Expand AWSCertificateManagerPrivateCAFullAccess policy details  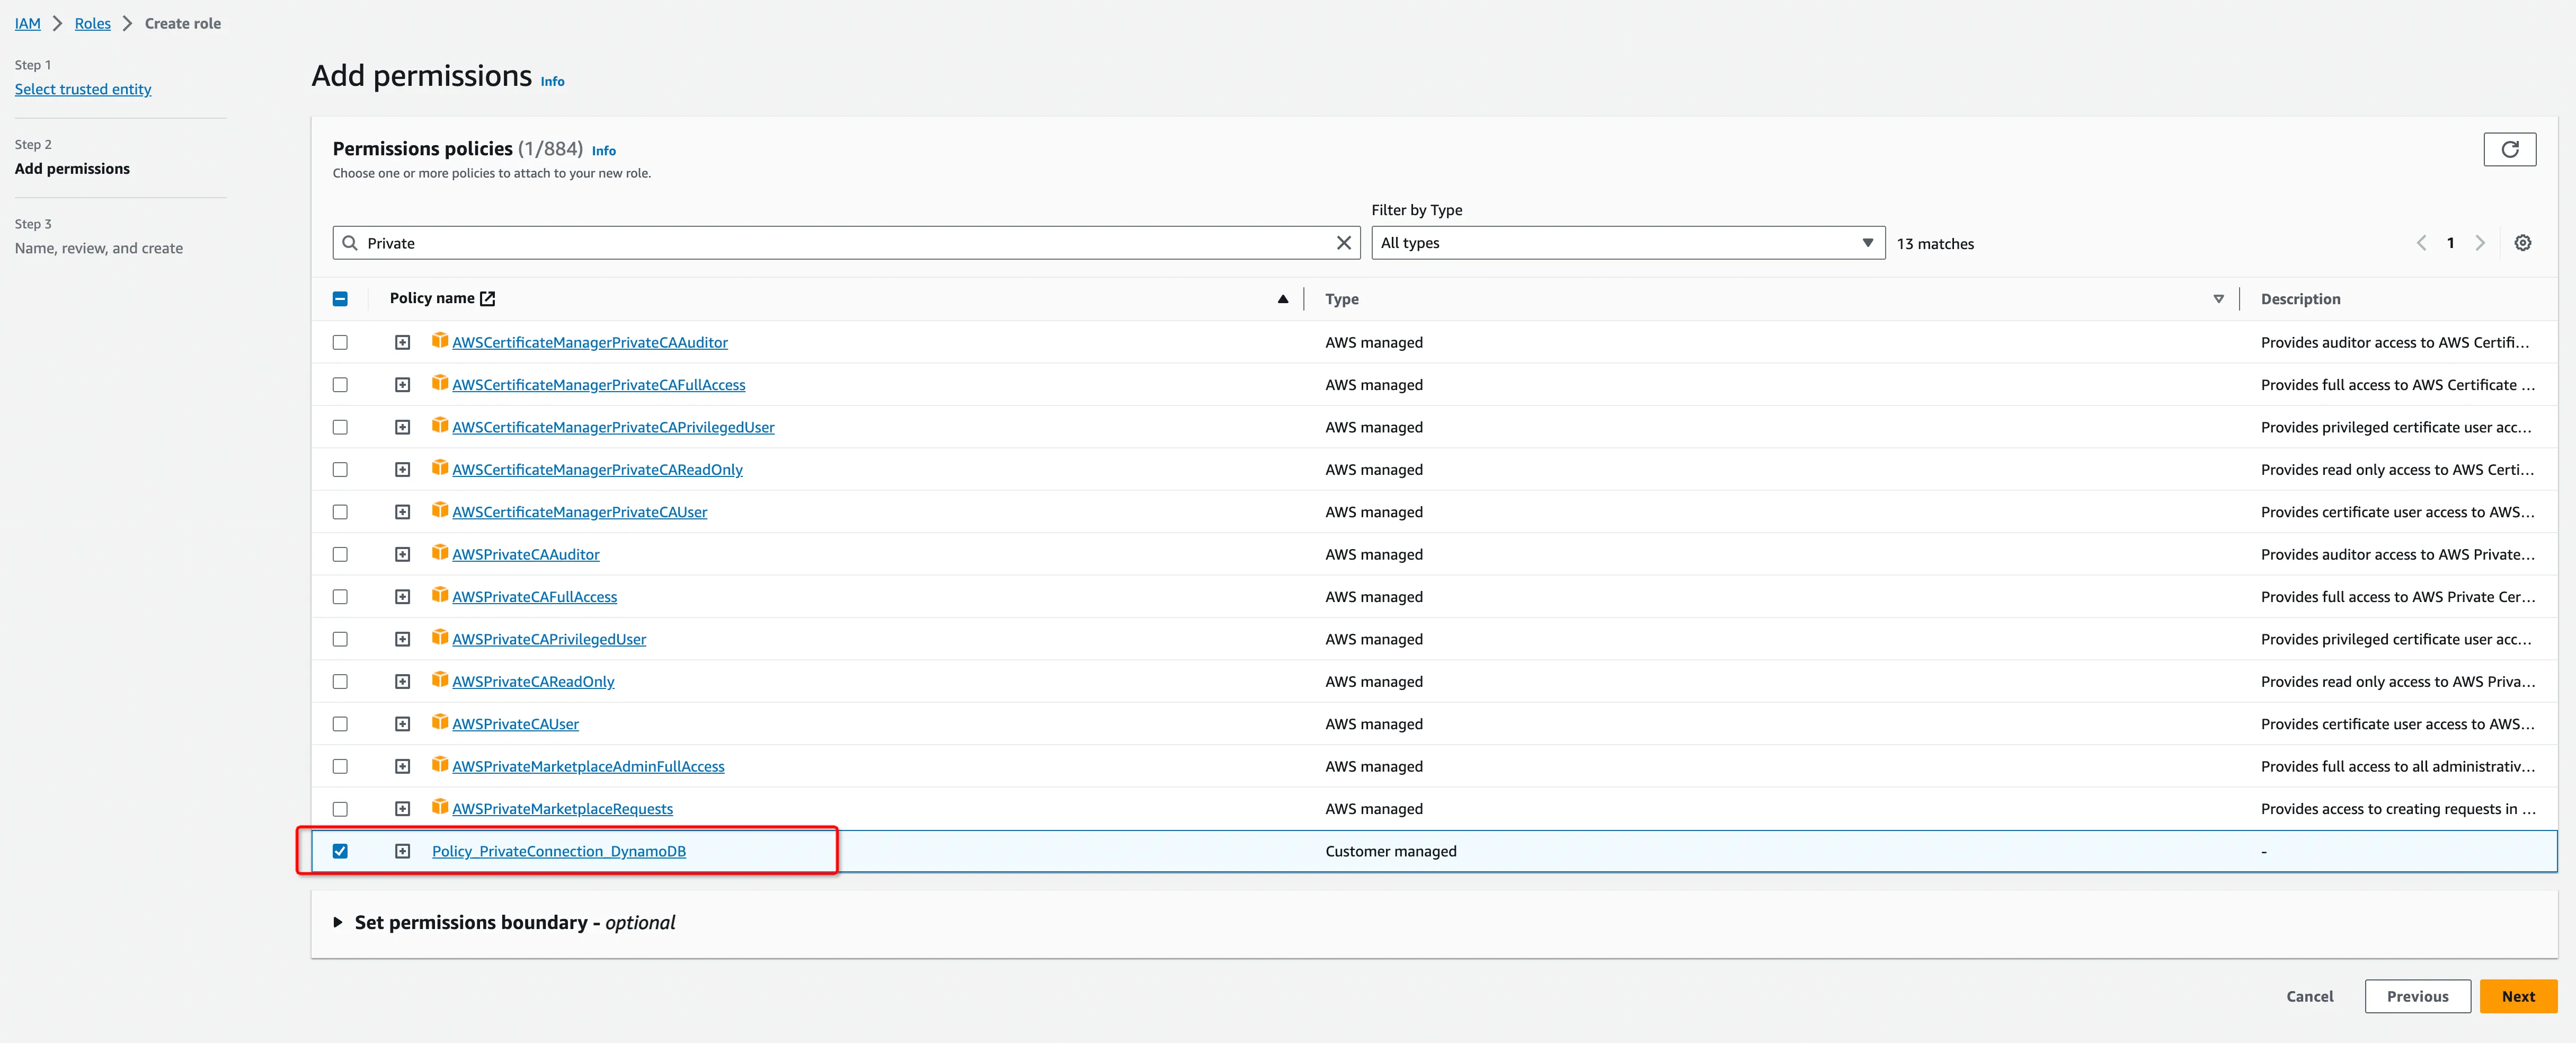[402, 385]
